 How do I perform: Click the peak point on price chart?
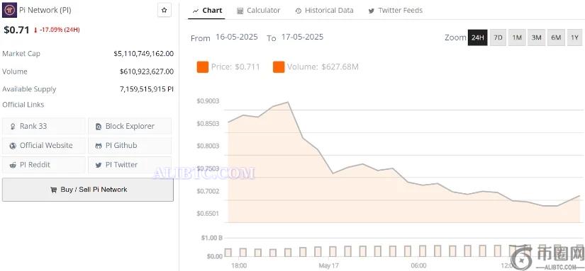pos(288,102)
